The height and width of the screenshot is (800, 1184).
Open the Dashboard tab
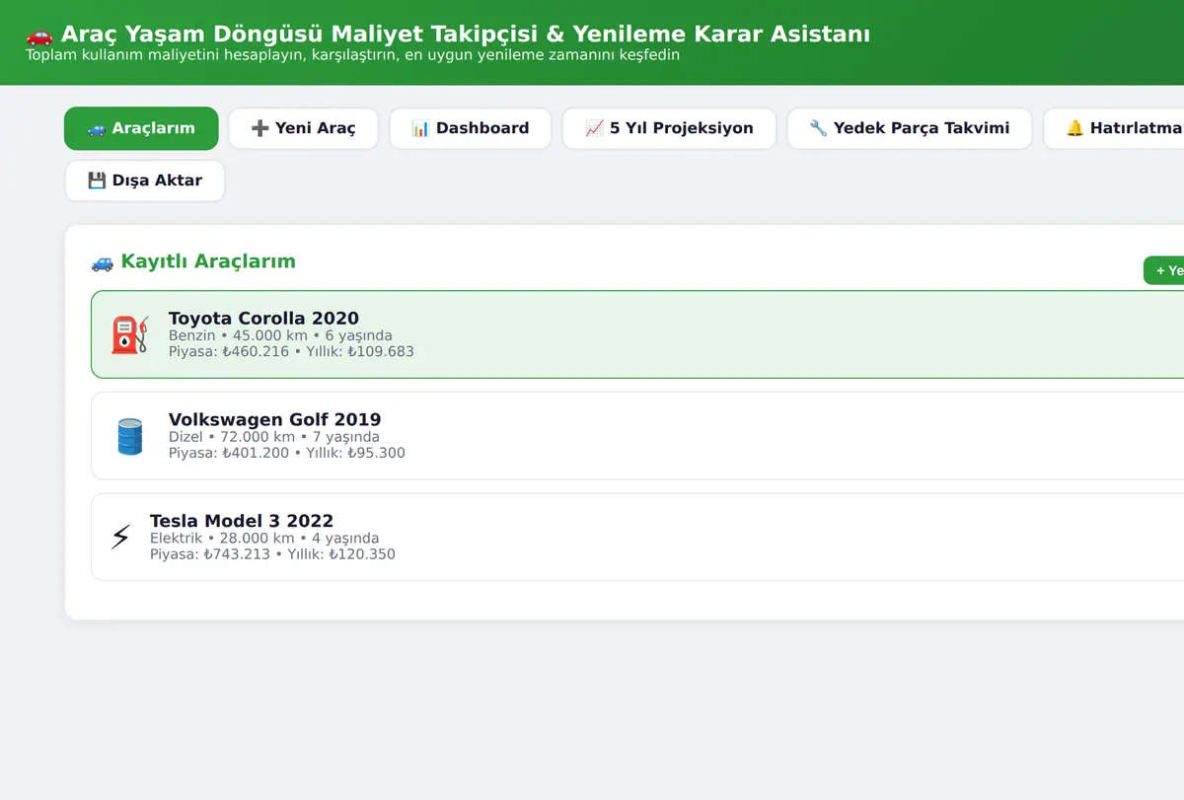click(470, 128)
